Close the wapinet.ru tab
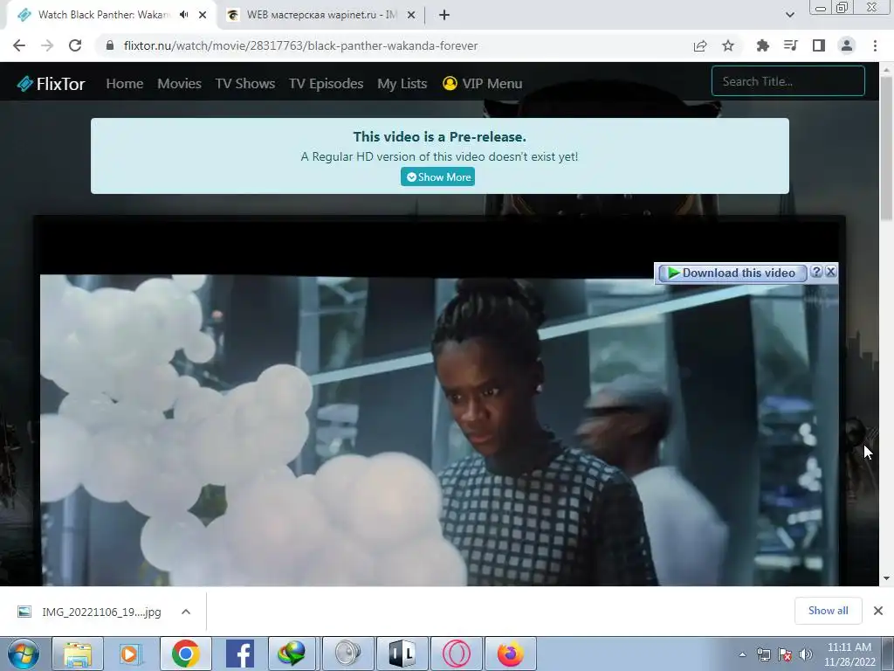 point(411,15)
